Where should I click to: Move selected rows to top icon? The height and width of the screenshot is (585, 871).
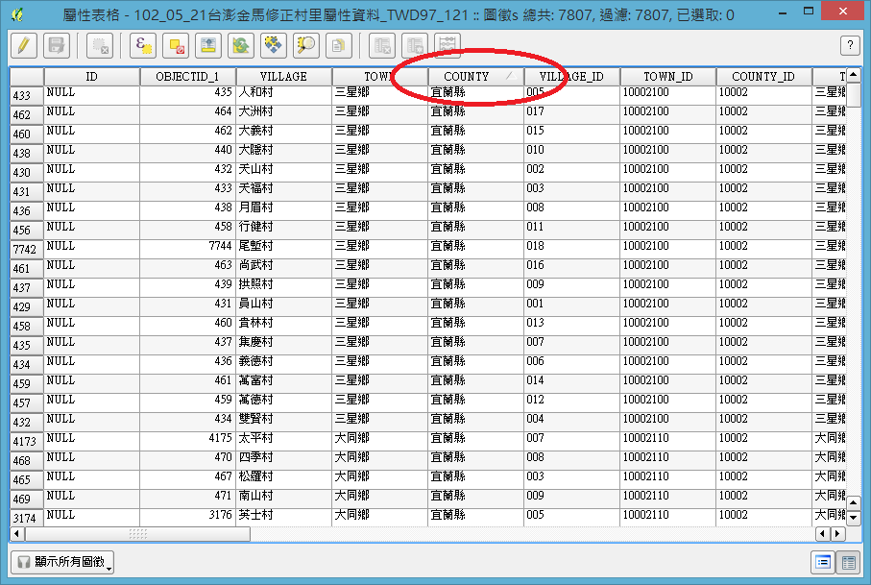pos(207,45)
